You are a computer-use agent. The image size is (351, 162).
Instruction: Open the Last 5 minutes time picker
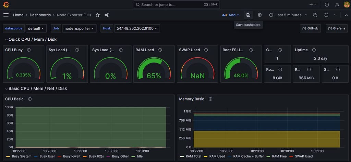pyautogui.click(x=288, y=15)
